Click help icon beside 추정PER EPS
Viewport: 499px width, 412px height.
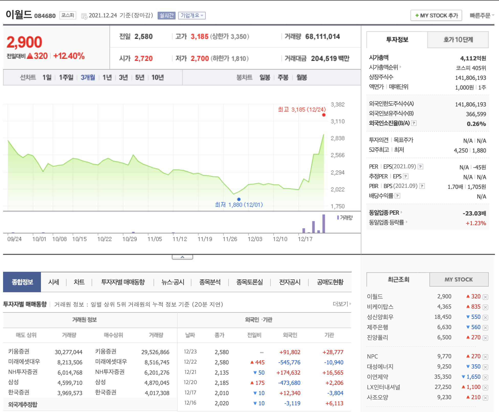pyautogui.click(x=406, y=177)
